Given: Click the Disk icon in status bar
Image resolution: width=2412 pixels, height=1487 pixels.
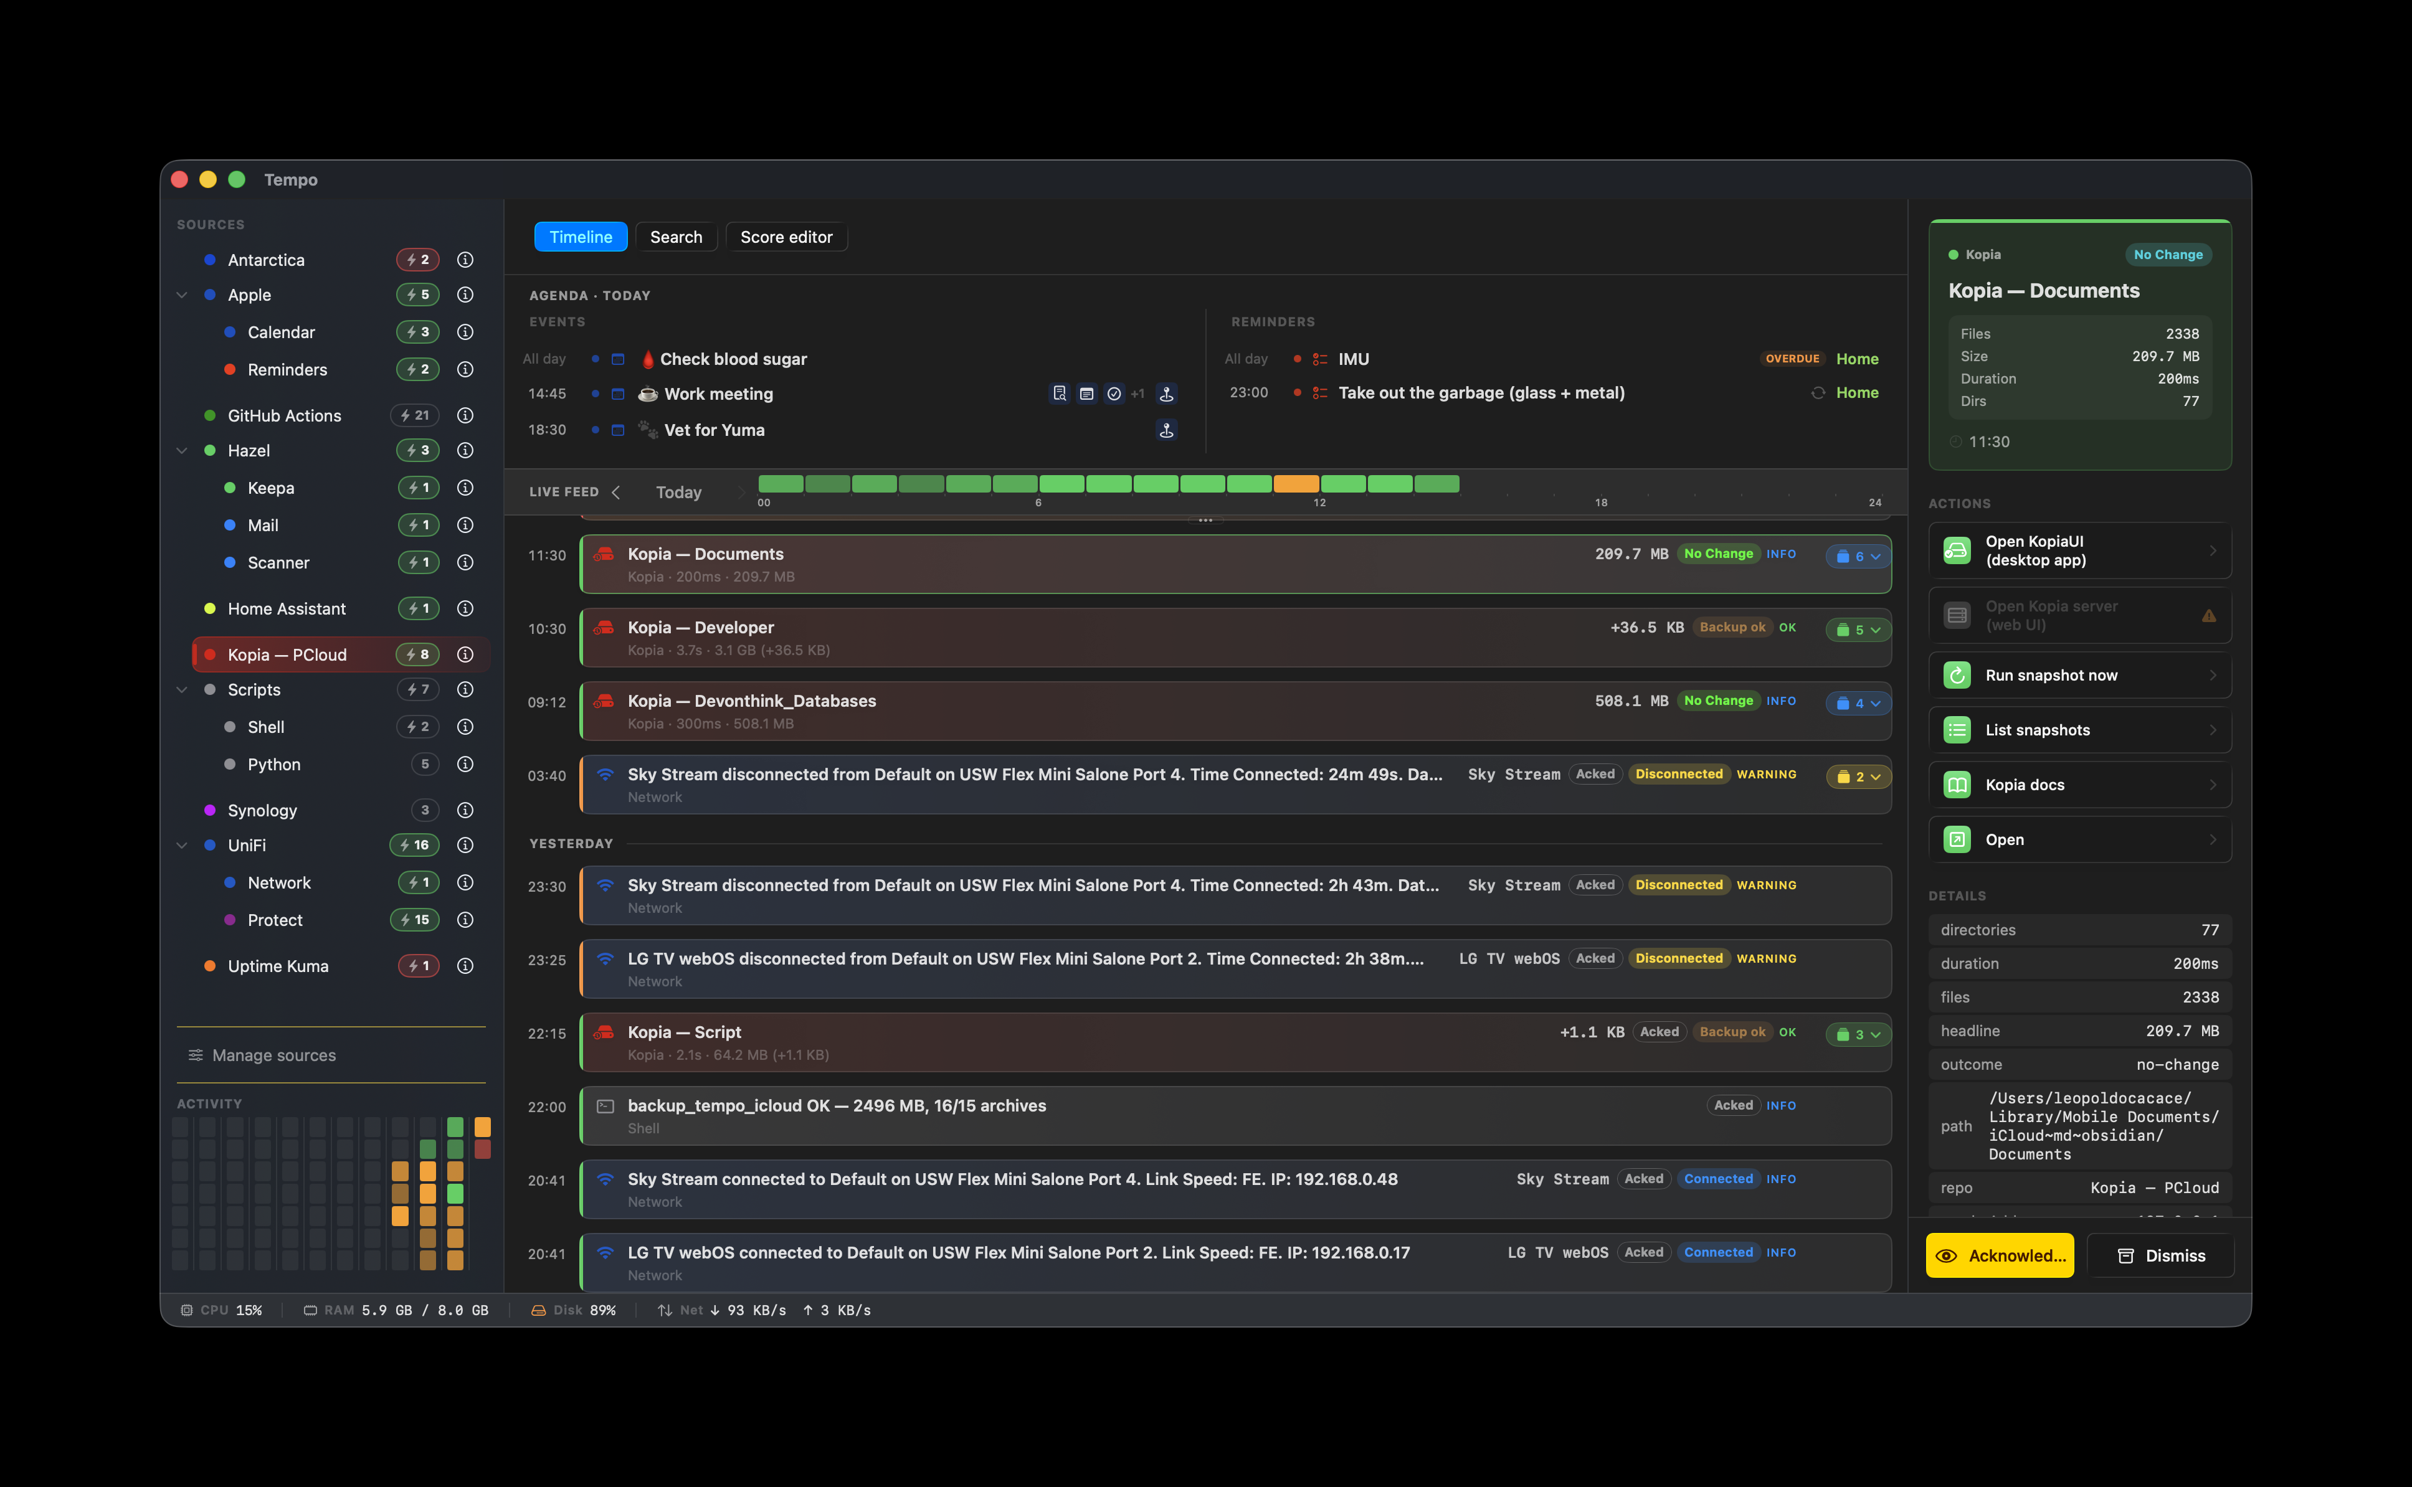Looking at the screenshot, I should tap(538, 1310).
